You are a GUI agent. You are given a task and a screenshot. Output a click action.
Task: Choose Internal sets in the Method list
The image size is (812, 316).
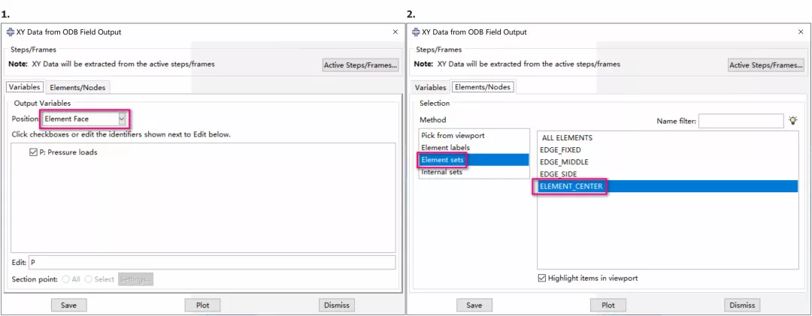pyautogui.click(x=442, y=172)
